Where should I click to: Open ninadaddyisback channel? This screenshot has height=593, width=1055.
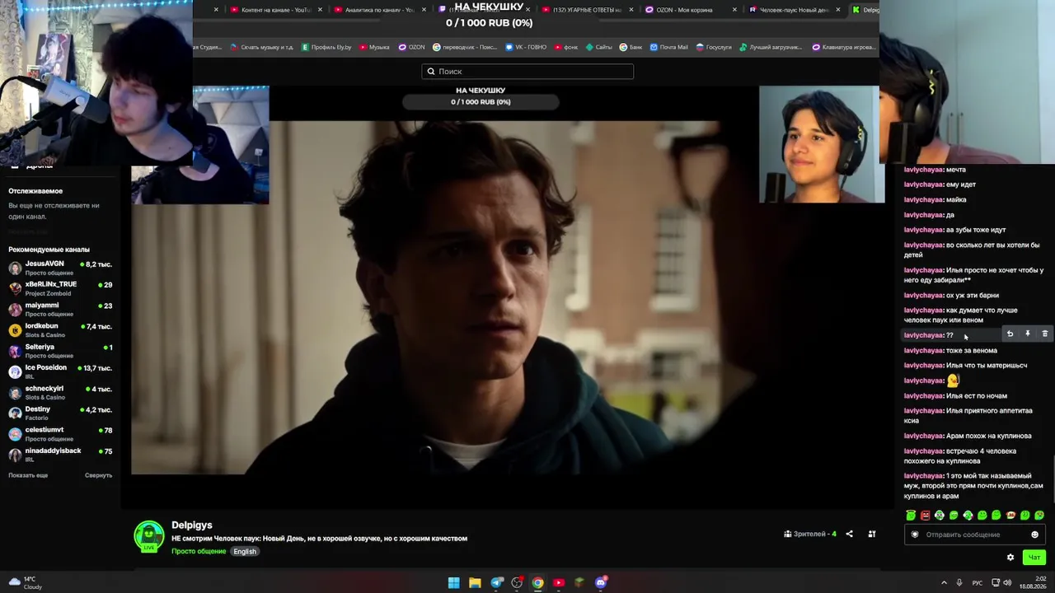click(x=60, y=455)
